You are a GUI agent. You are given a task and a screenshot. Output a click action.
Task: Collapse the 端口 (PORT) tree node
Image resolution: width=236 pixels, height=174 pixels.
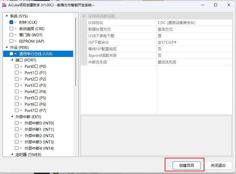pyautogui.click(x=12, y=60)
